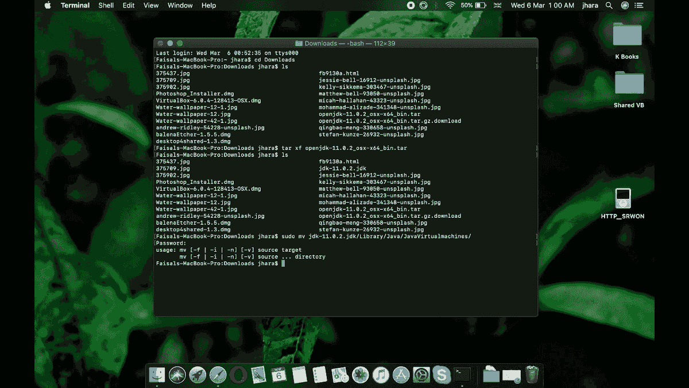This screenshot has height=388, width=689.
Task: Click the Password: prompt line
Action: pyautogui.click(x=171, y=243)
